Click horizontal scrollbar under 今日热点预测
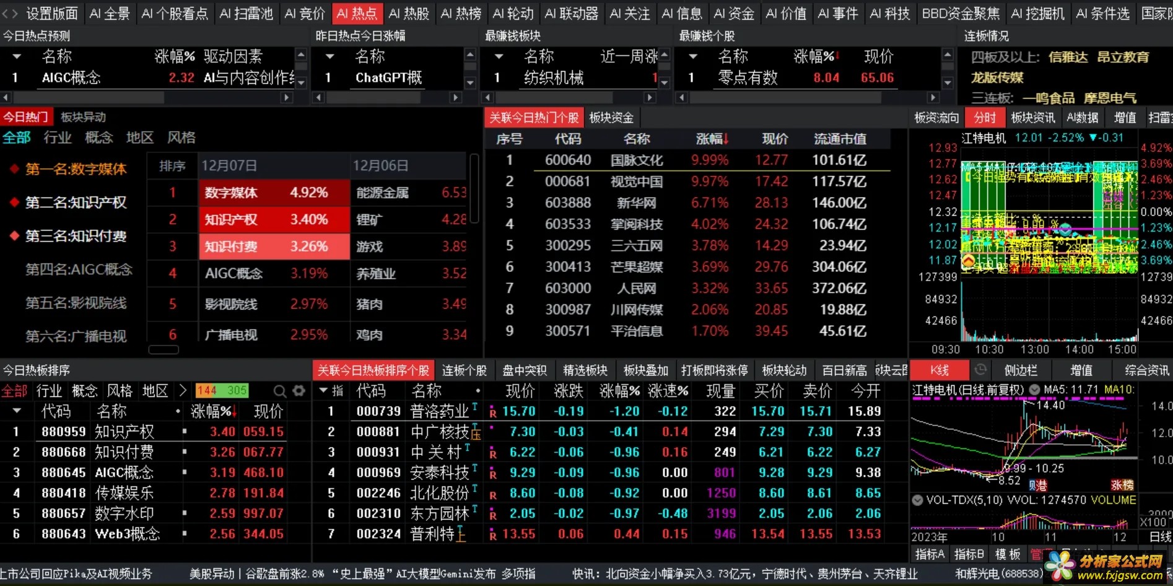The height and width of the screenshot is (586, 1173). pyautogui.click(x=89, y=97)
